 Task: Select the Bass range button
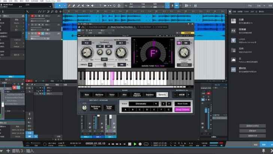(x=87, y=95)
